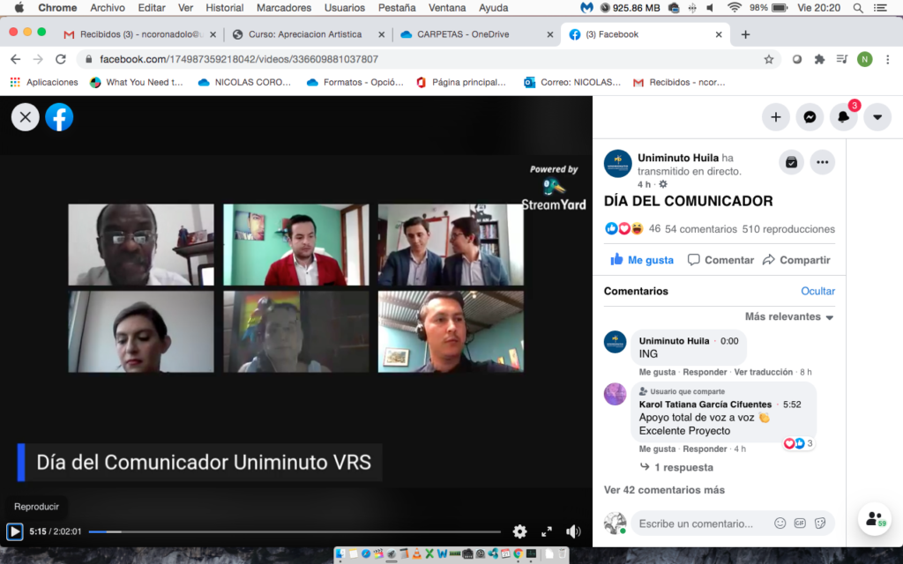Mute the video volume speaker
Image resolution: width=903 pixels, height=564 pixels.
(x=573, y=531)
